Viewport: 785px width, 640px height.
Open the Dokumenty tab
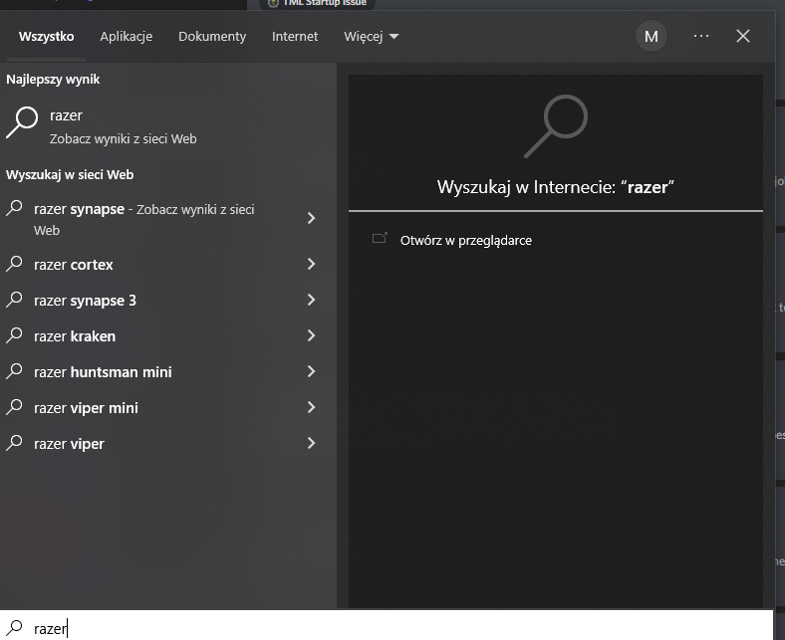pyautogui.click(x=212, y=37)
